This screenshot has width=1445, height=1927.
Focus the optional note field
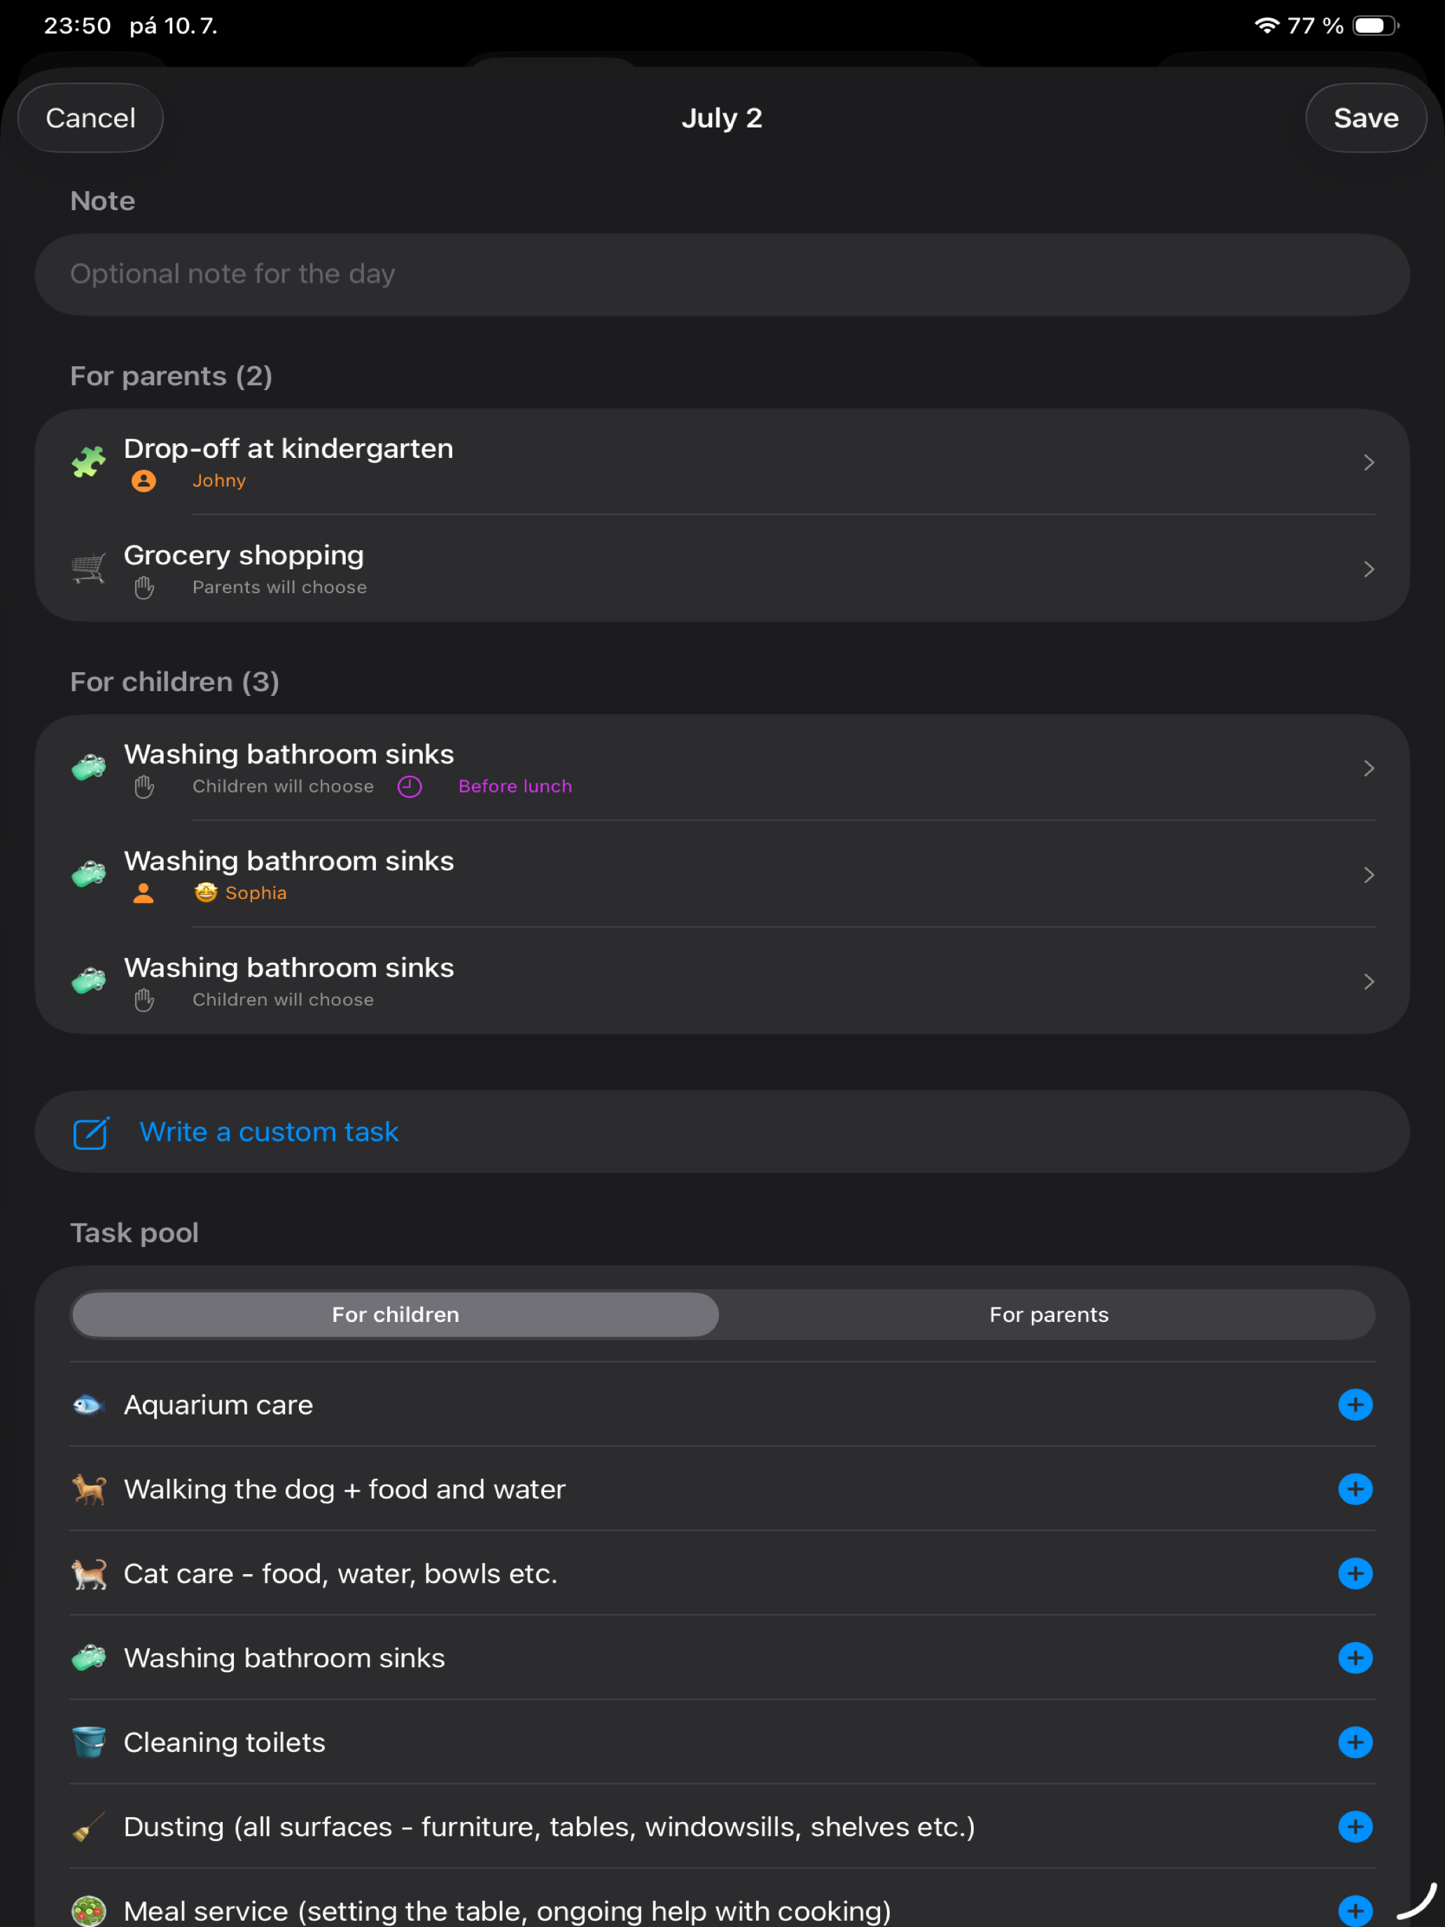pyautogui.click(x=722, y=274)
